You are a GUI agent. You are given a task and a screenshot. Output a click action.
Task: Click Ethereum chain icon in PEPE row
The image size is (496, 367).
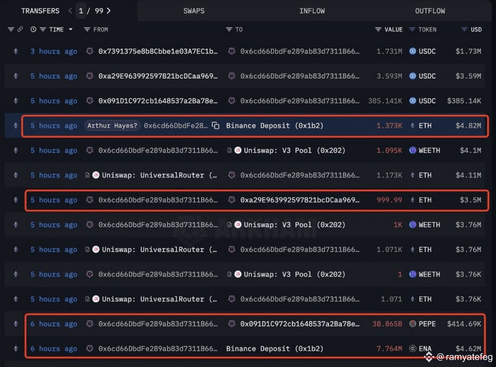16,324
